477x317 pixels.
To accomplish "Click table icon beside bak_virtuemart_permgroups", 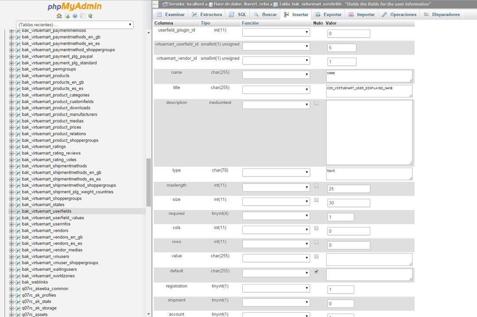I will pyautogui.click(x=18, y=70).
